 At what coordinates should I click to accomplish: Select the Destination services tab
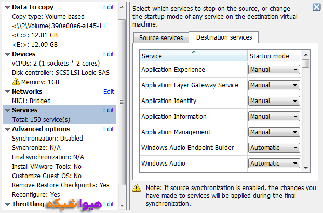[x=224, y=37]
